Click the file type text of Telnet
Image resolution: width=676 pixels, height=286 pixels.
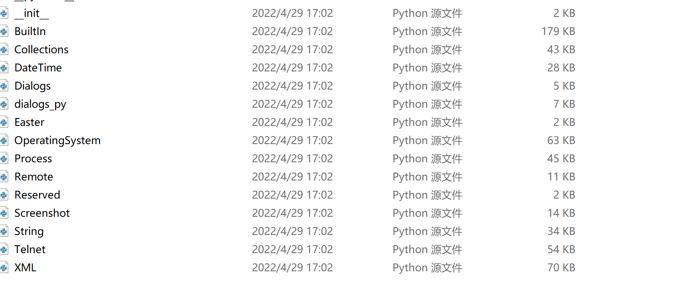[x=427, y=250]
